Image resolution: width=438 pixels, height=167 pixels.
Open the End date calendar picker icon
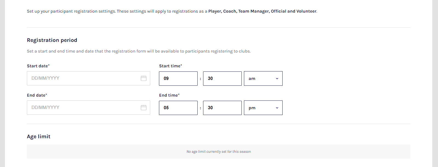click(x=144, y=108)
